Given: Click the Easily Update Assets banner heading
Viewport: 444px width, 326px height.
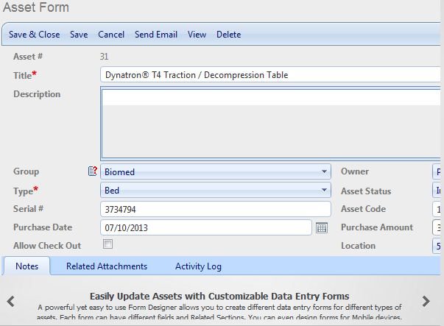Looking at the screenshot, I should 219,296.
